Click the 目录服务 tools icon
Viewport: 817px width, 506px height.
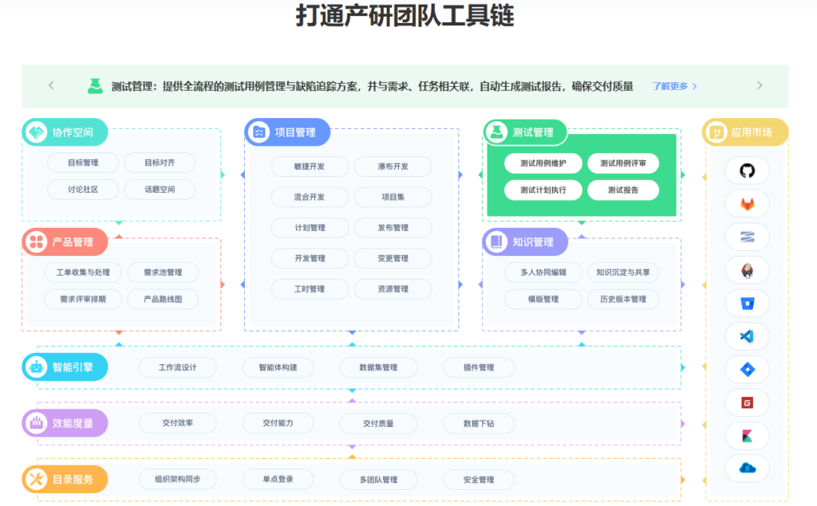point(37,480)
